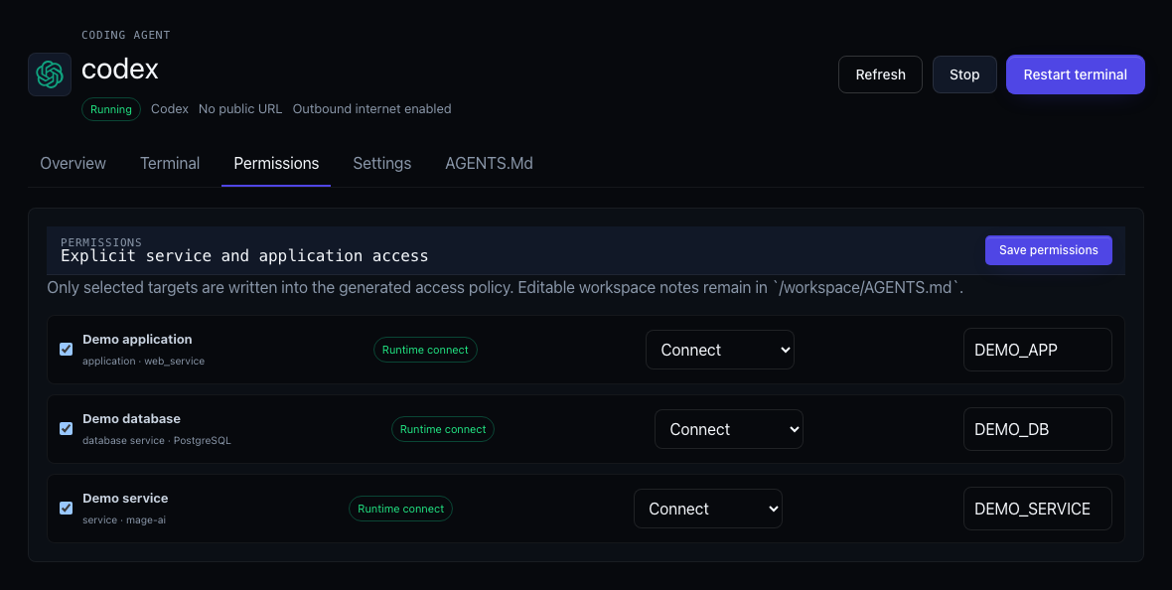Click the "codex" agent name heading
Image resolution: width=1172 pixels, height=590 pixels.
119,70
